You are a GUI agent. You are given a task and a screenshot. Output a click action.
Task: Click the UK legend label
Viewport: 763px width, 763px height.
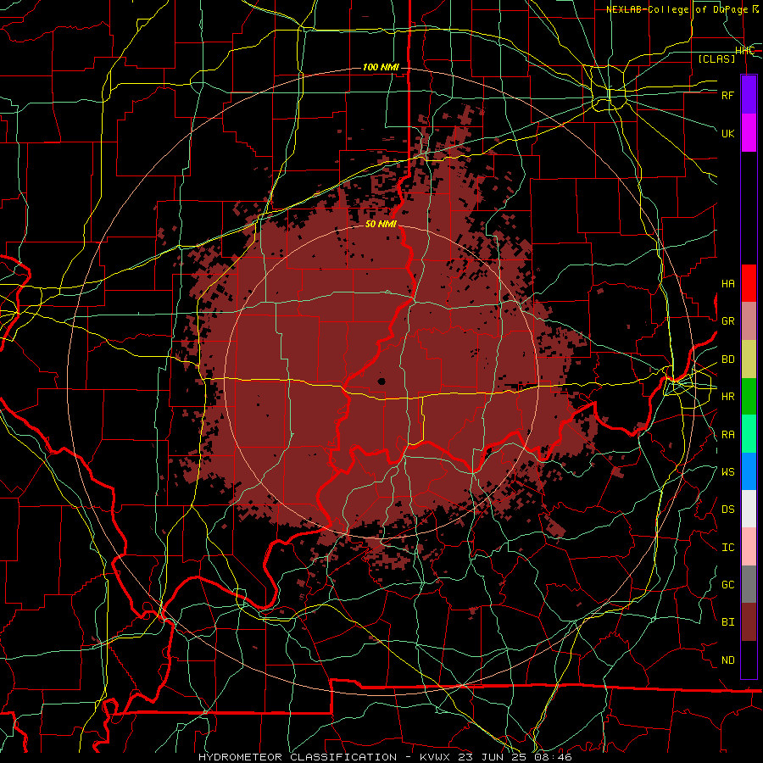point(727,134)
